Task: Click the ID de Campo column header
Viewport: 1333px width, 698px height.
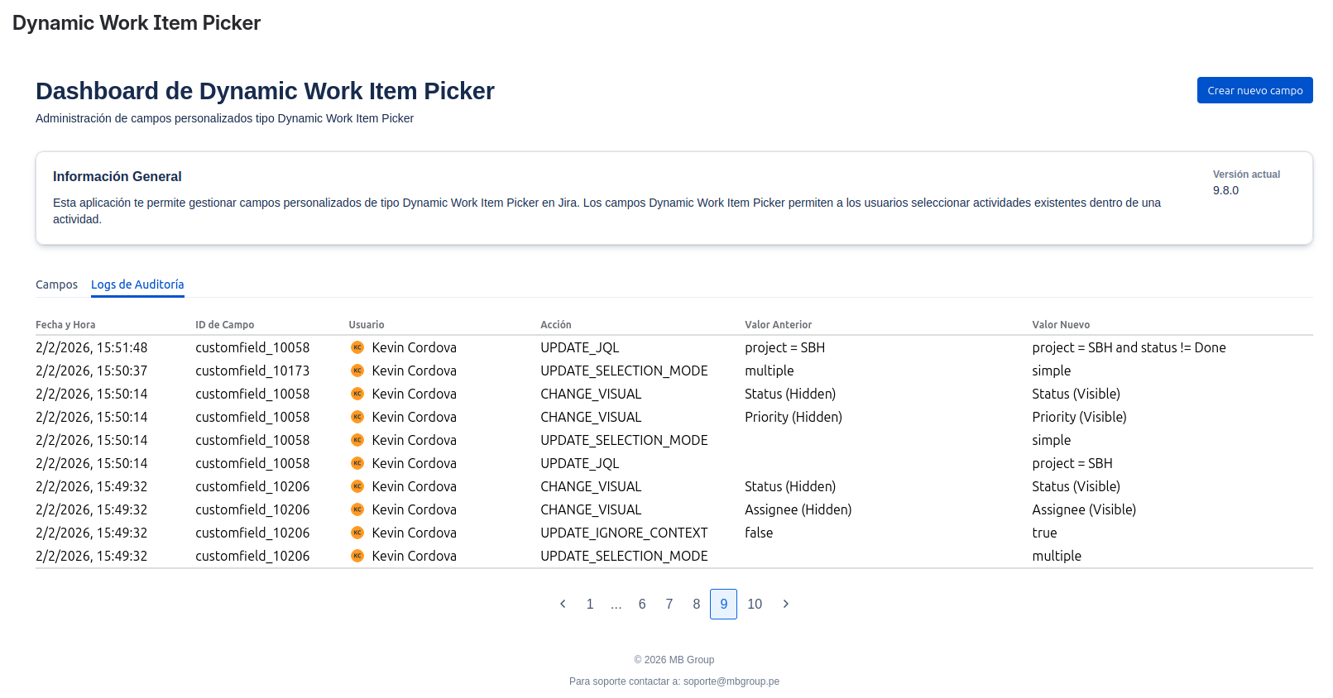Action: (x=225, y=325)
